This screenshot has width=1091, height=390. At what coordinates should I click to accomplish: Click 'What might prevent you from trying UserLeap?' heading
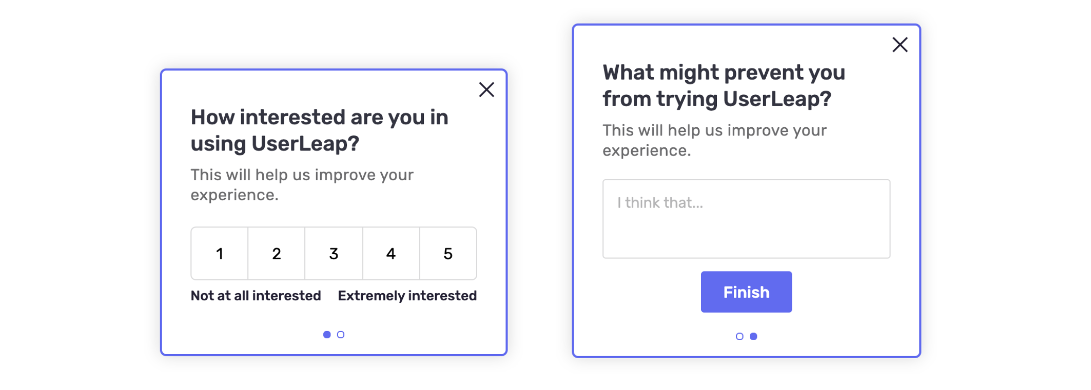tap(724, 86)
